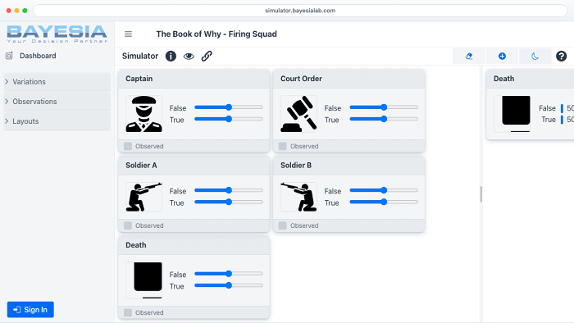Click the Soldier A rifleman image
This screenshot has height=323, width=574.
pyautogui.click(x=143, y=197)
